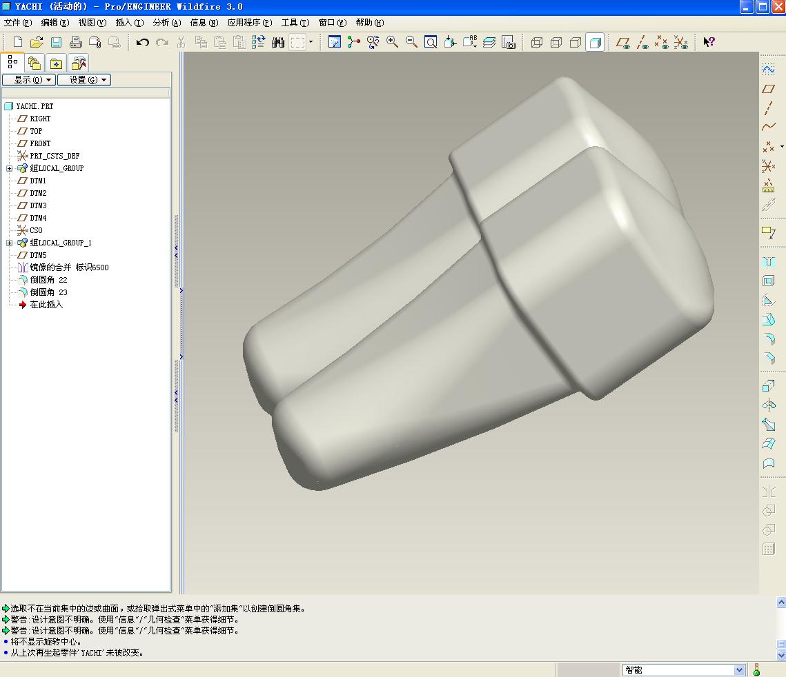
Task: Open the Draft tool
Action: click(769, 319)
